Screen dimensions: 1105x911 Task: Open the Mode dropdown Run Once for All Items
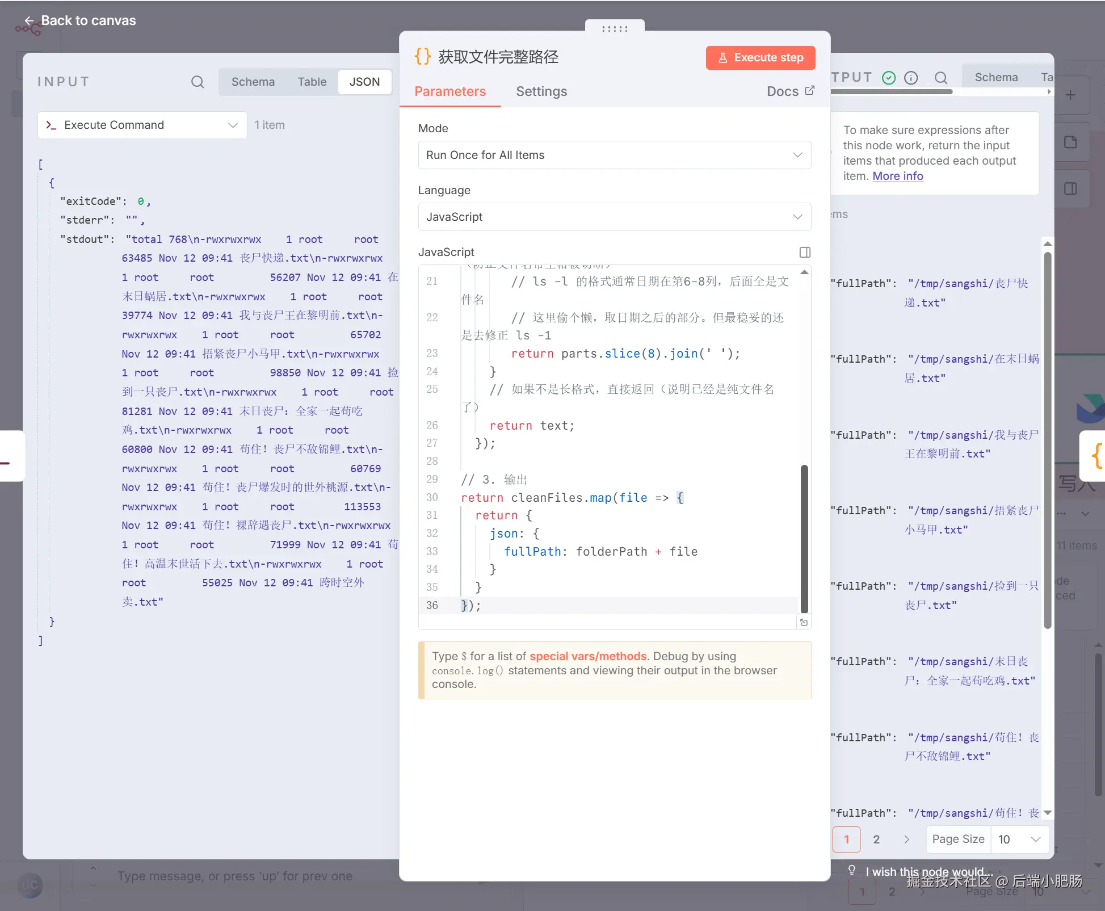(x=614, y=155)
